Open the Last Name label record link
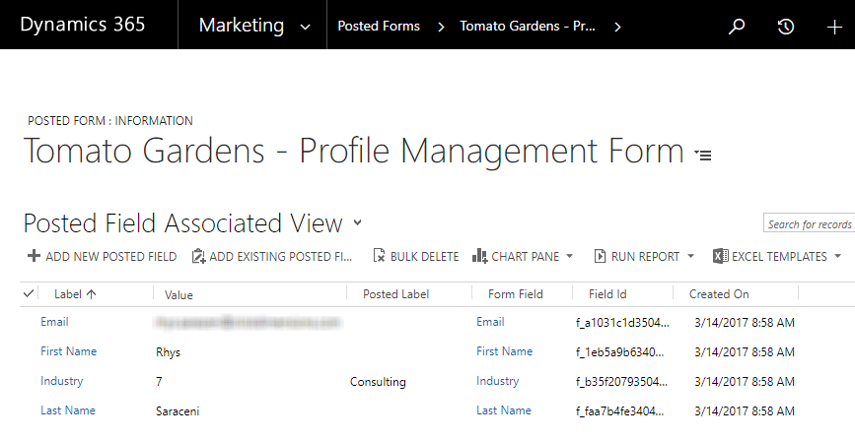The width and height of the screenshot is (855, 440). point(68,410)
